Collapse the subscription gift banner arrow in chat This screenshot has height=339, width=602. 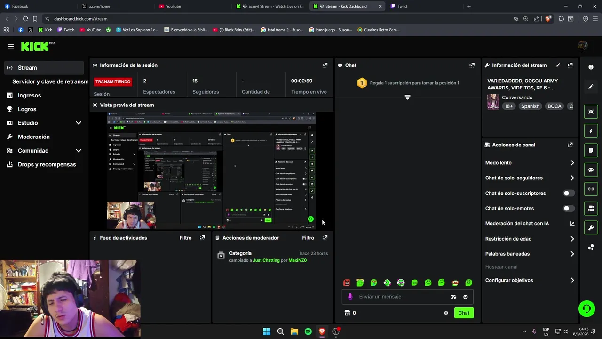click(407, 97)
